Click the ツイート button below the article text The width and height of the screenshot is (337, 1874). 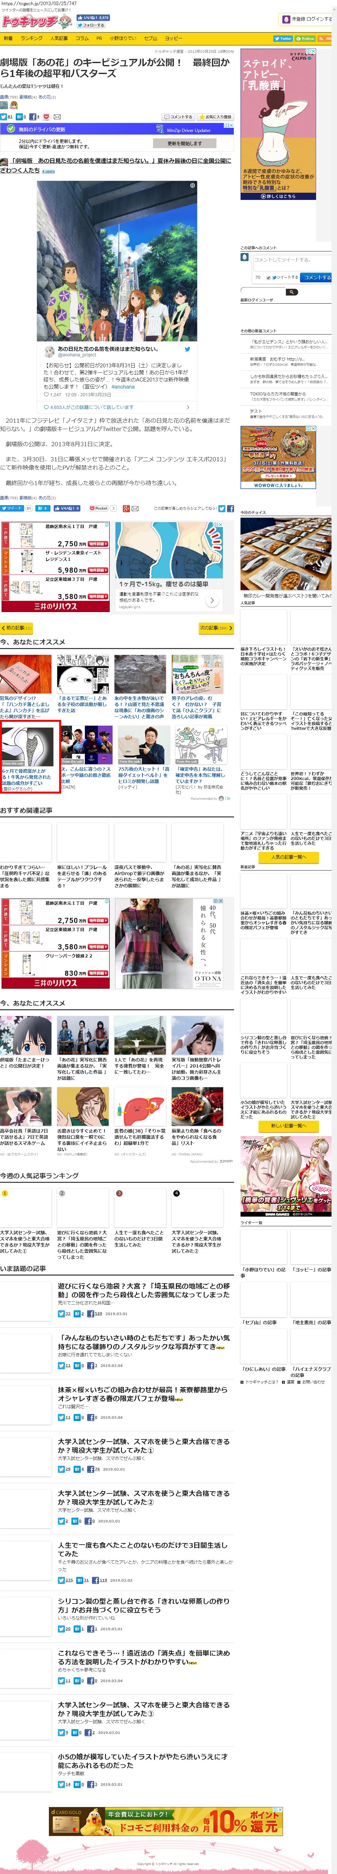pyautogui.click(x=12, y=509)
